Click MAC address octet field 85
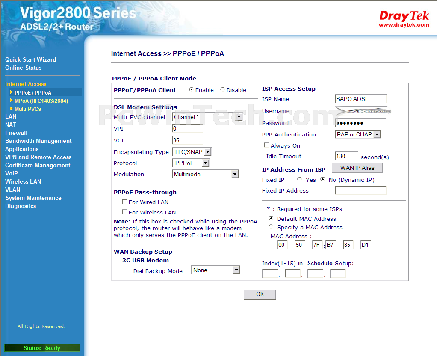Image resolution: width=437 pixels, height=356 pixels. click(x=348, y=245)
